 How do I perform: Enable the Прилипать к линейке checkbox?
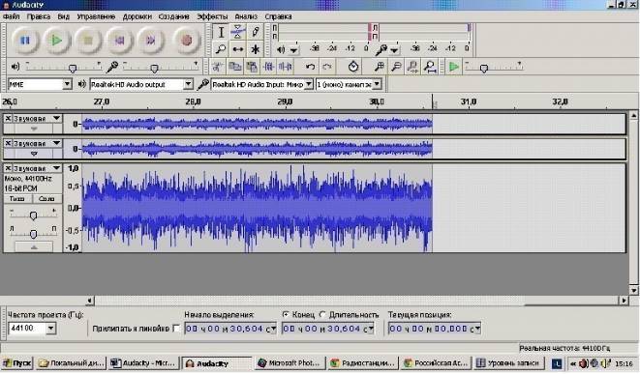coord(177,328)
